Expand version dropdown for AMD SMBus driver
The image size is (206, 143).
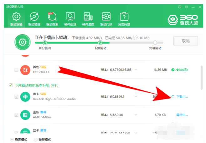(x=136, y=115)
